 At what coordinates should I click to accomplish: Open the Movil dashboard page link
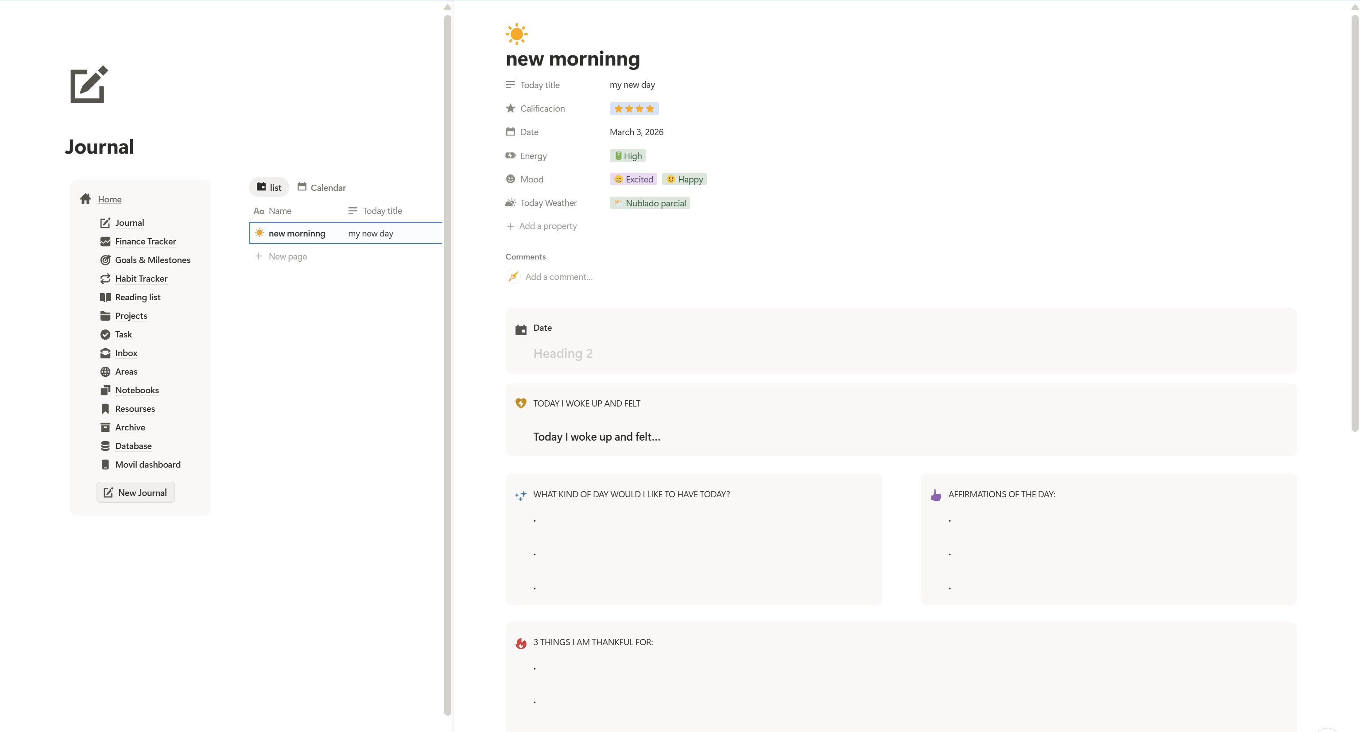pos(148,465)
